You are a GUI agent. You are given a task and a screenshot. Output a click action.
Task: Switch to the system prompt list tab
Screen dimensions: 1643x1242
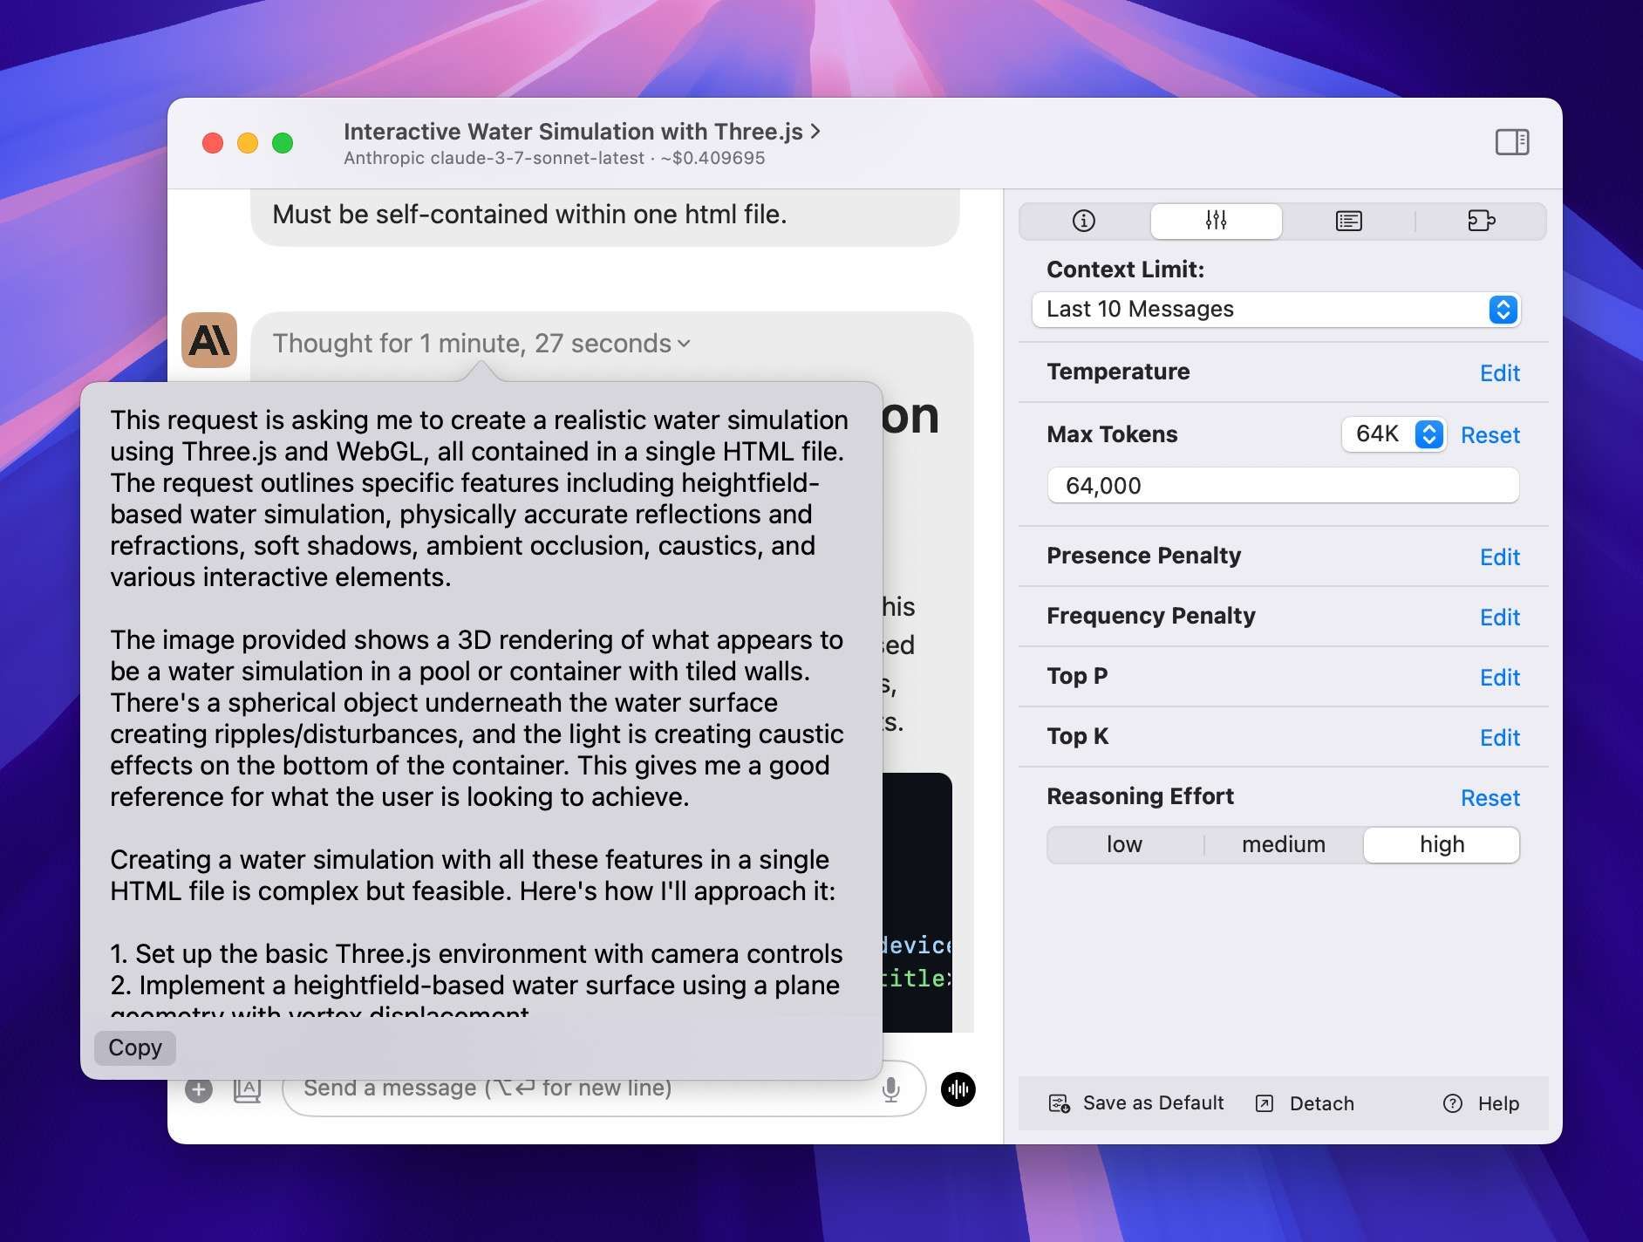coord(1348,221)
